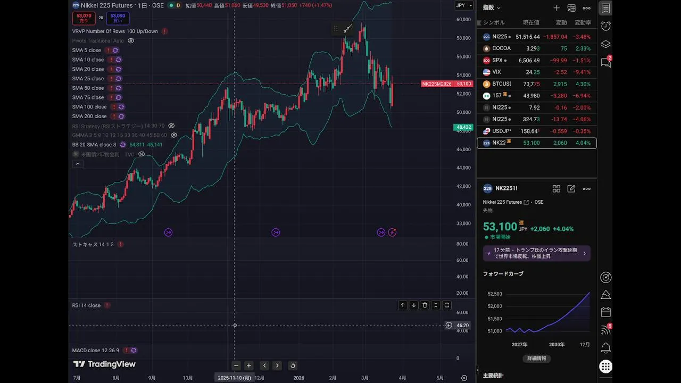Delete the RSI pane with trash icon
681x383 pixels.
coord(425,305)
